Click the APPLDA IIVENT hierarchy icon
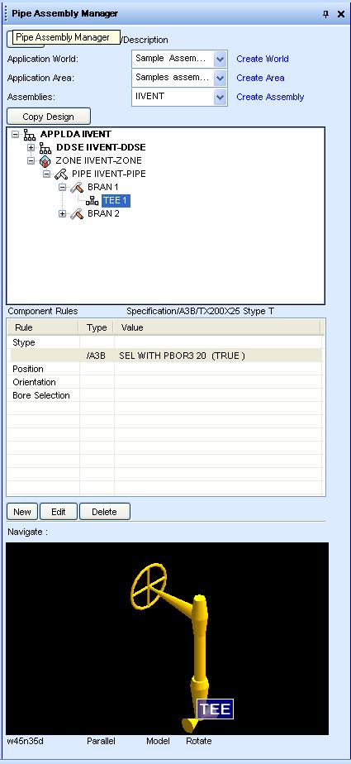 tap(30, 135)
